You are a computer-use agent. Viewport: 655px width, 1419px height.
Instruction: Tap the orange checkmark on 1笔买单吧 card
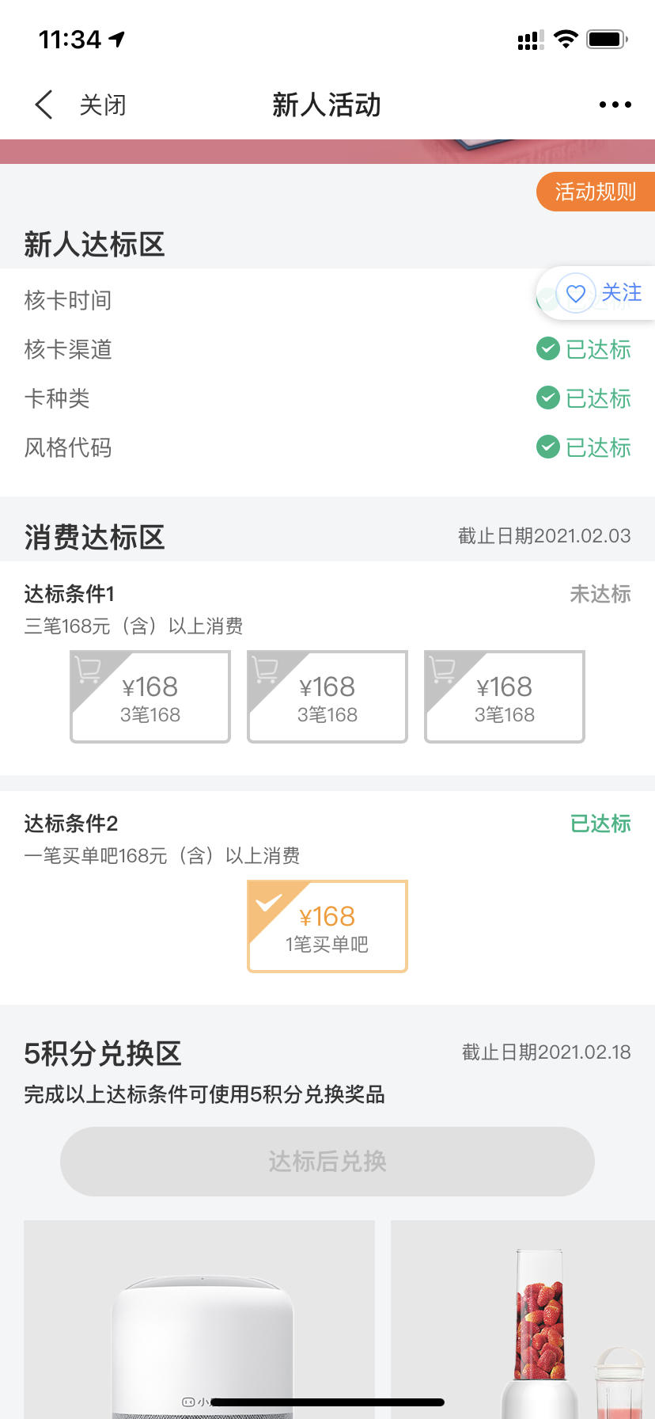pos(268,903)
